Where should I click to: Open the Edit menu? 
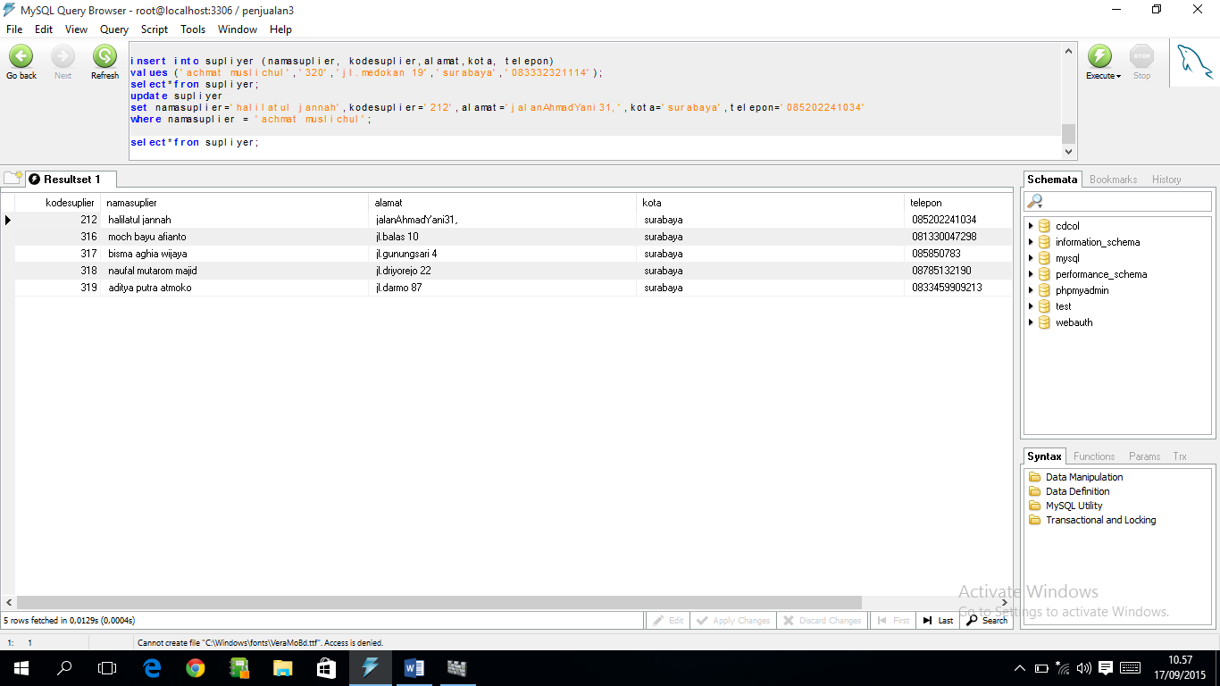[44, 29]
